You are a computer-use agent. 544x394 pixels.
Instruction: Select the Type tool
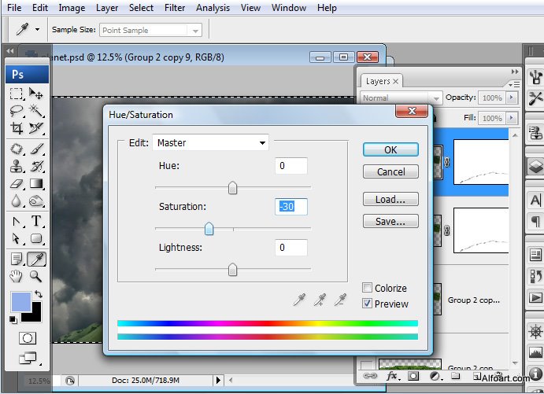pos(36,221)
